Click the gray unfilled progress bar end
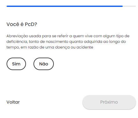This screenshot has width=138, height=118. [129, 6]
